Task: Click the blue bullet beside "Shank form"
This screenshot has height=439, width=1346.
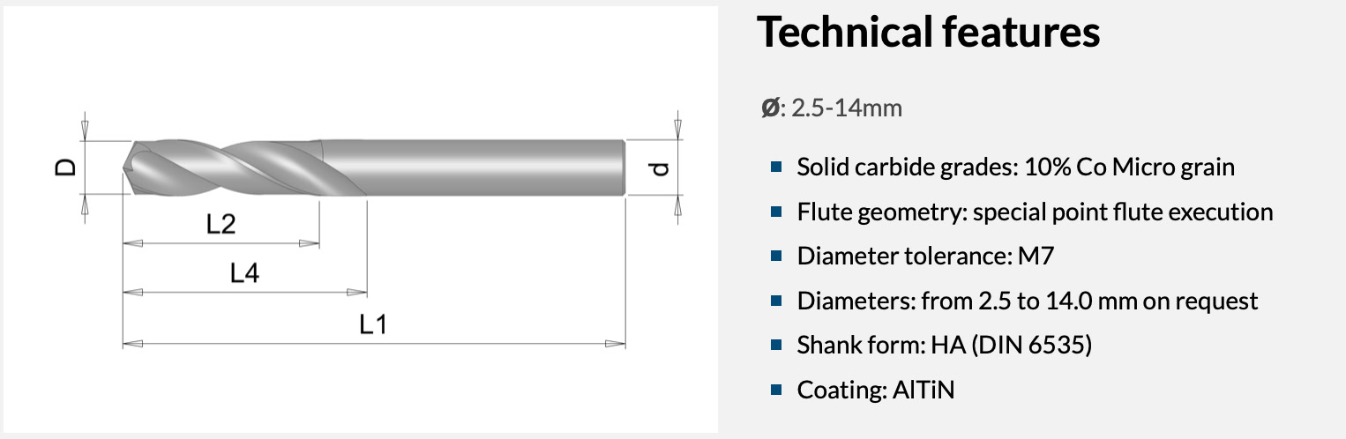Action: (x=776, y=346)
